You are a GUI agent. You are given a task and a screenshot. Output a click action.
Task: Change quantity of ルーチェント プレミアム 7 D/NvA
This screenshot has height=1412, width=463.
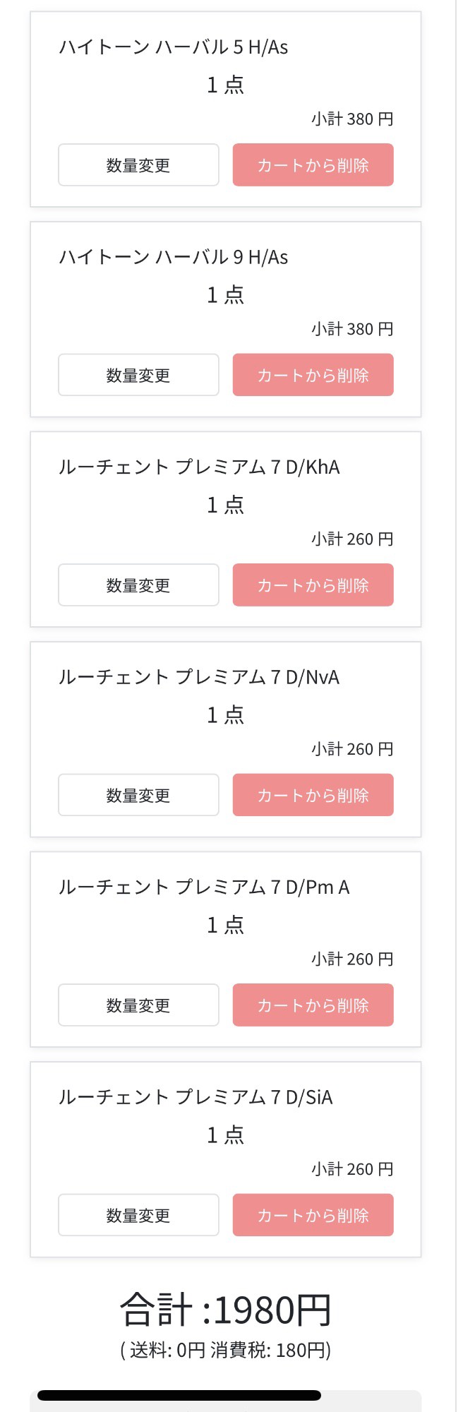pyautogui.click(x=138, y=795)
